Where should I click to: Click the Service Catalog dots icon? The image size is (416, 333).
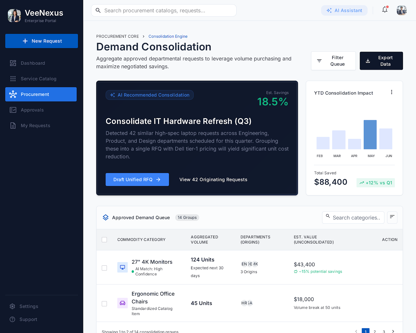tap(13, 79)
